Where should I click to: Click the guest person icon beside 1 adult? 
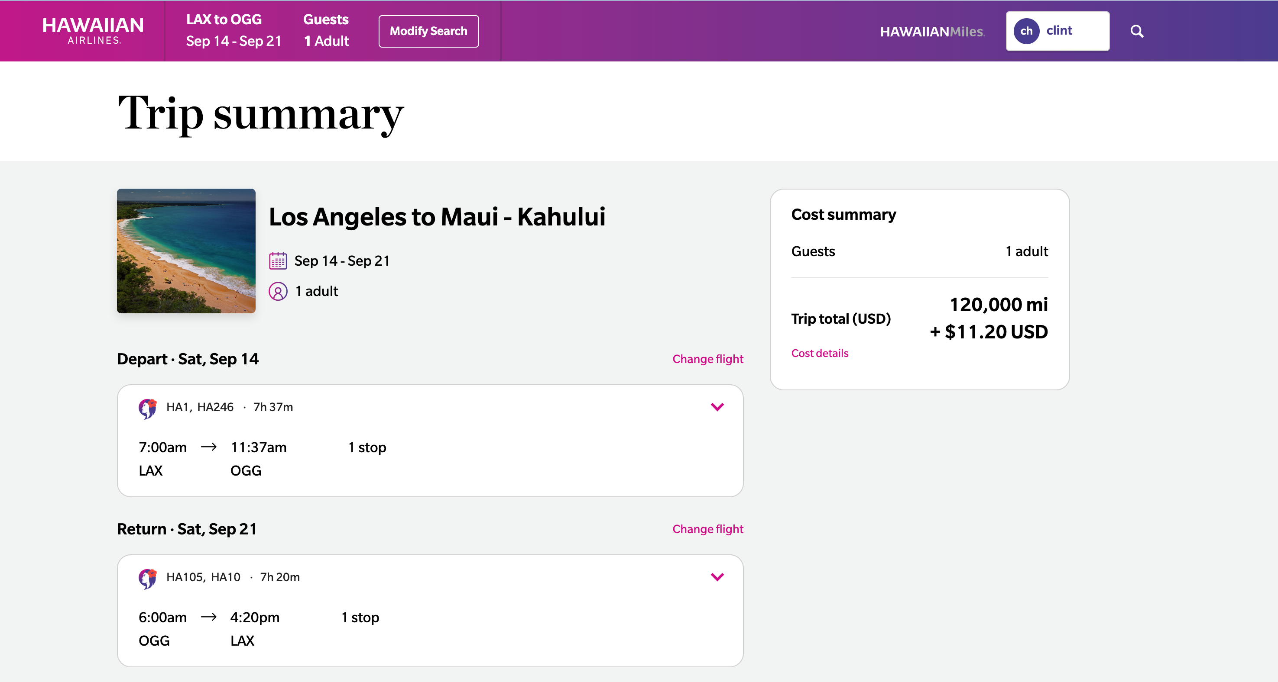click(x=278, y=291)
